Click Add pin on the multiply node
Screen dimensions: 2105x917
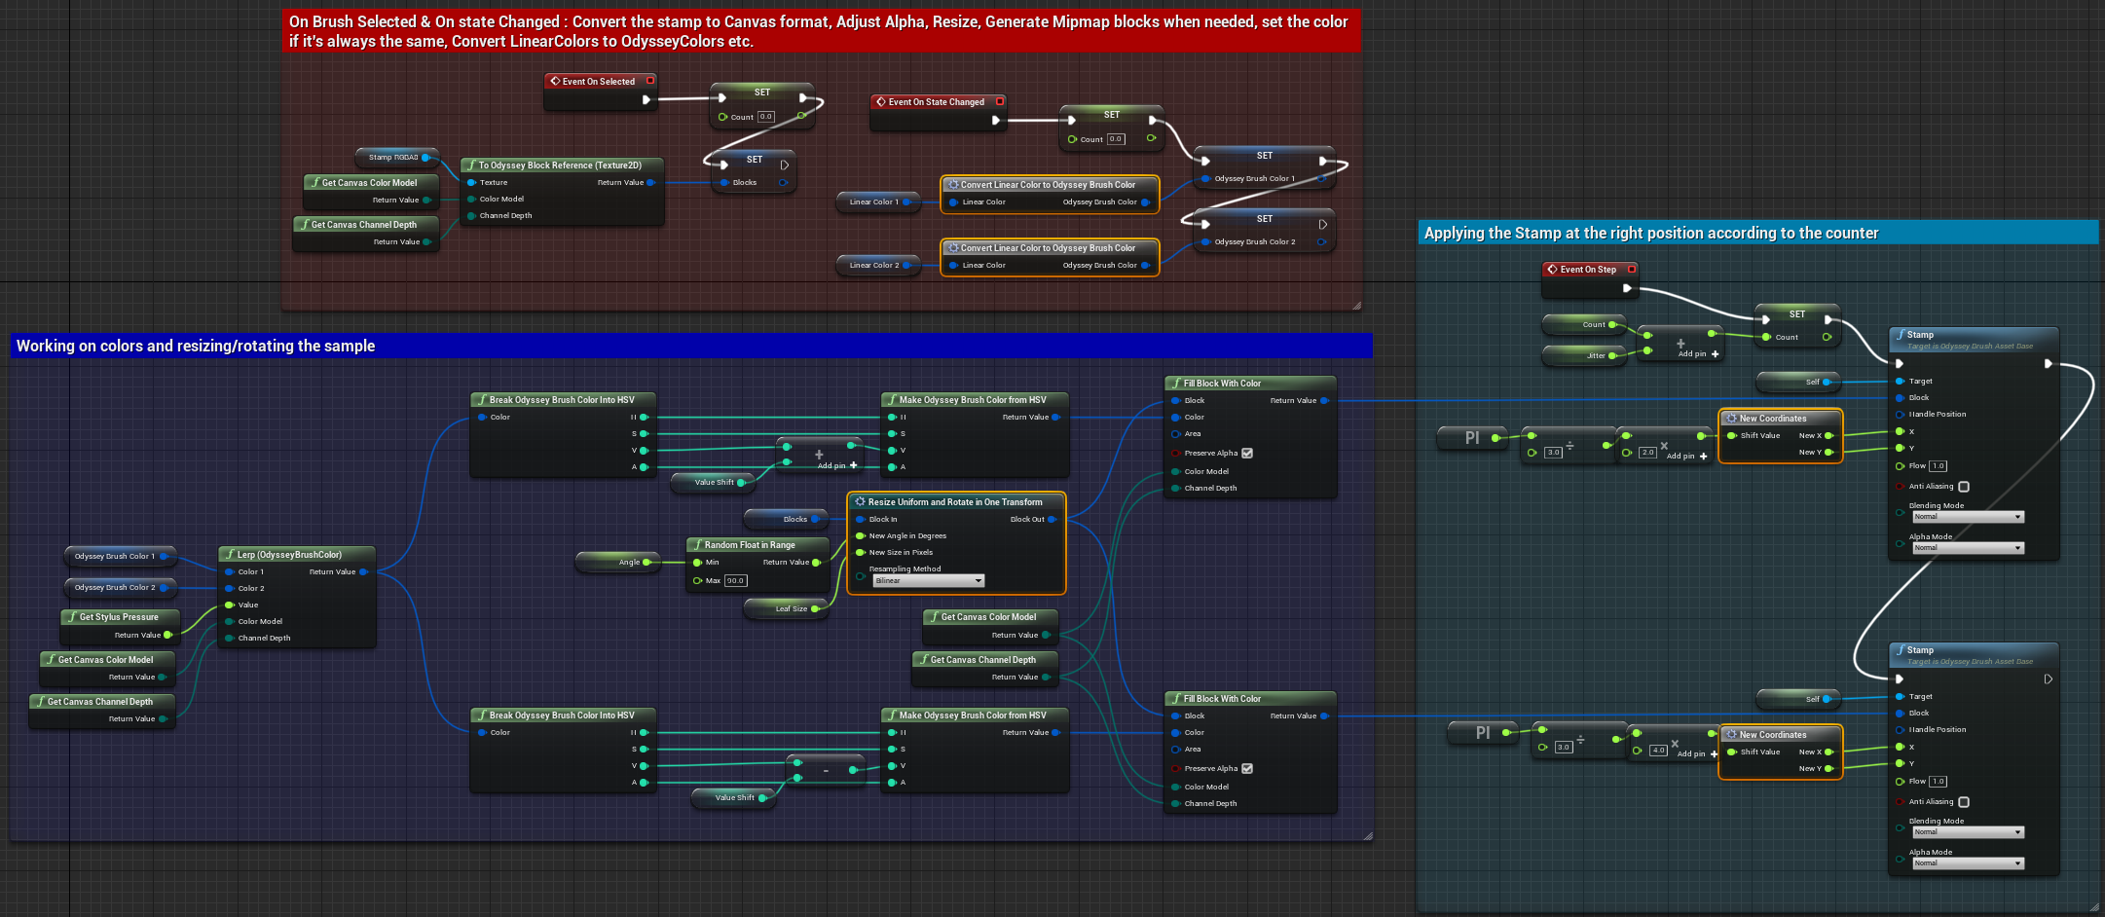click(1696, 456)
